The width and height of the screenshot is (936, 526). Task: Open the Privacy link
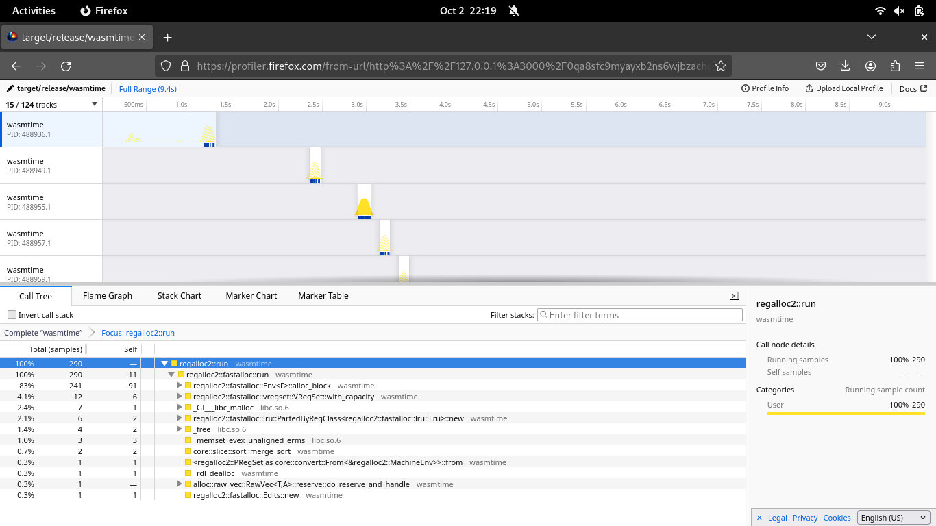(805, 518)
